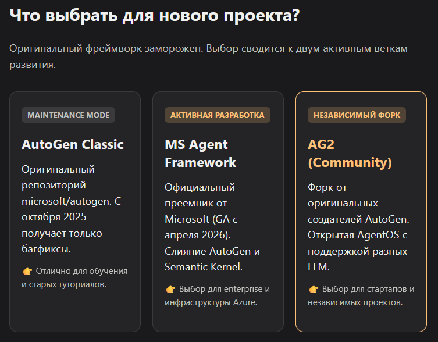Click the НЕЗАВИСИМЫЙ ФОРК badge
Viewport: 438px width, 342px height.
tap(357, 115)
